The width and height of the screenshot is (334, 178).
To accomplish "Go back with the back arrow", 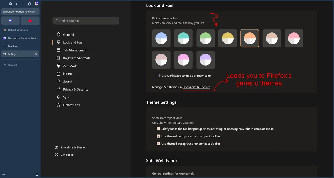I will pos(17,4).
